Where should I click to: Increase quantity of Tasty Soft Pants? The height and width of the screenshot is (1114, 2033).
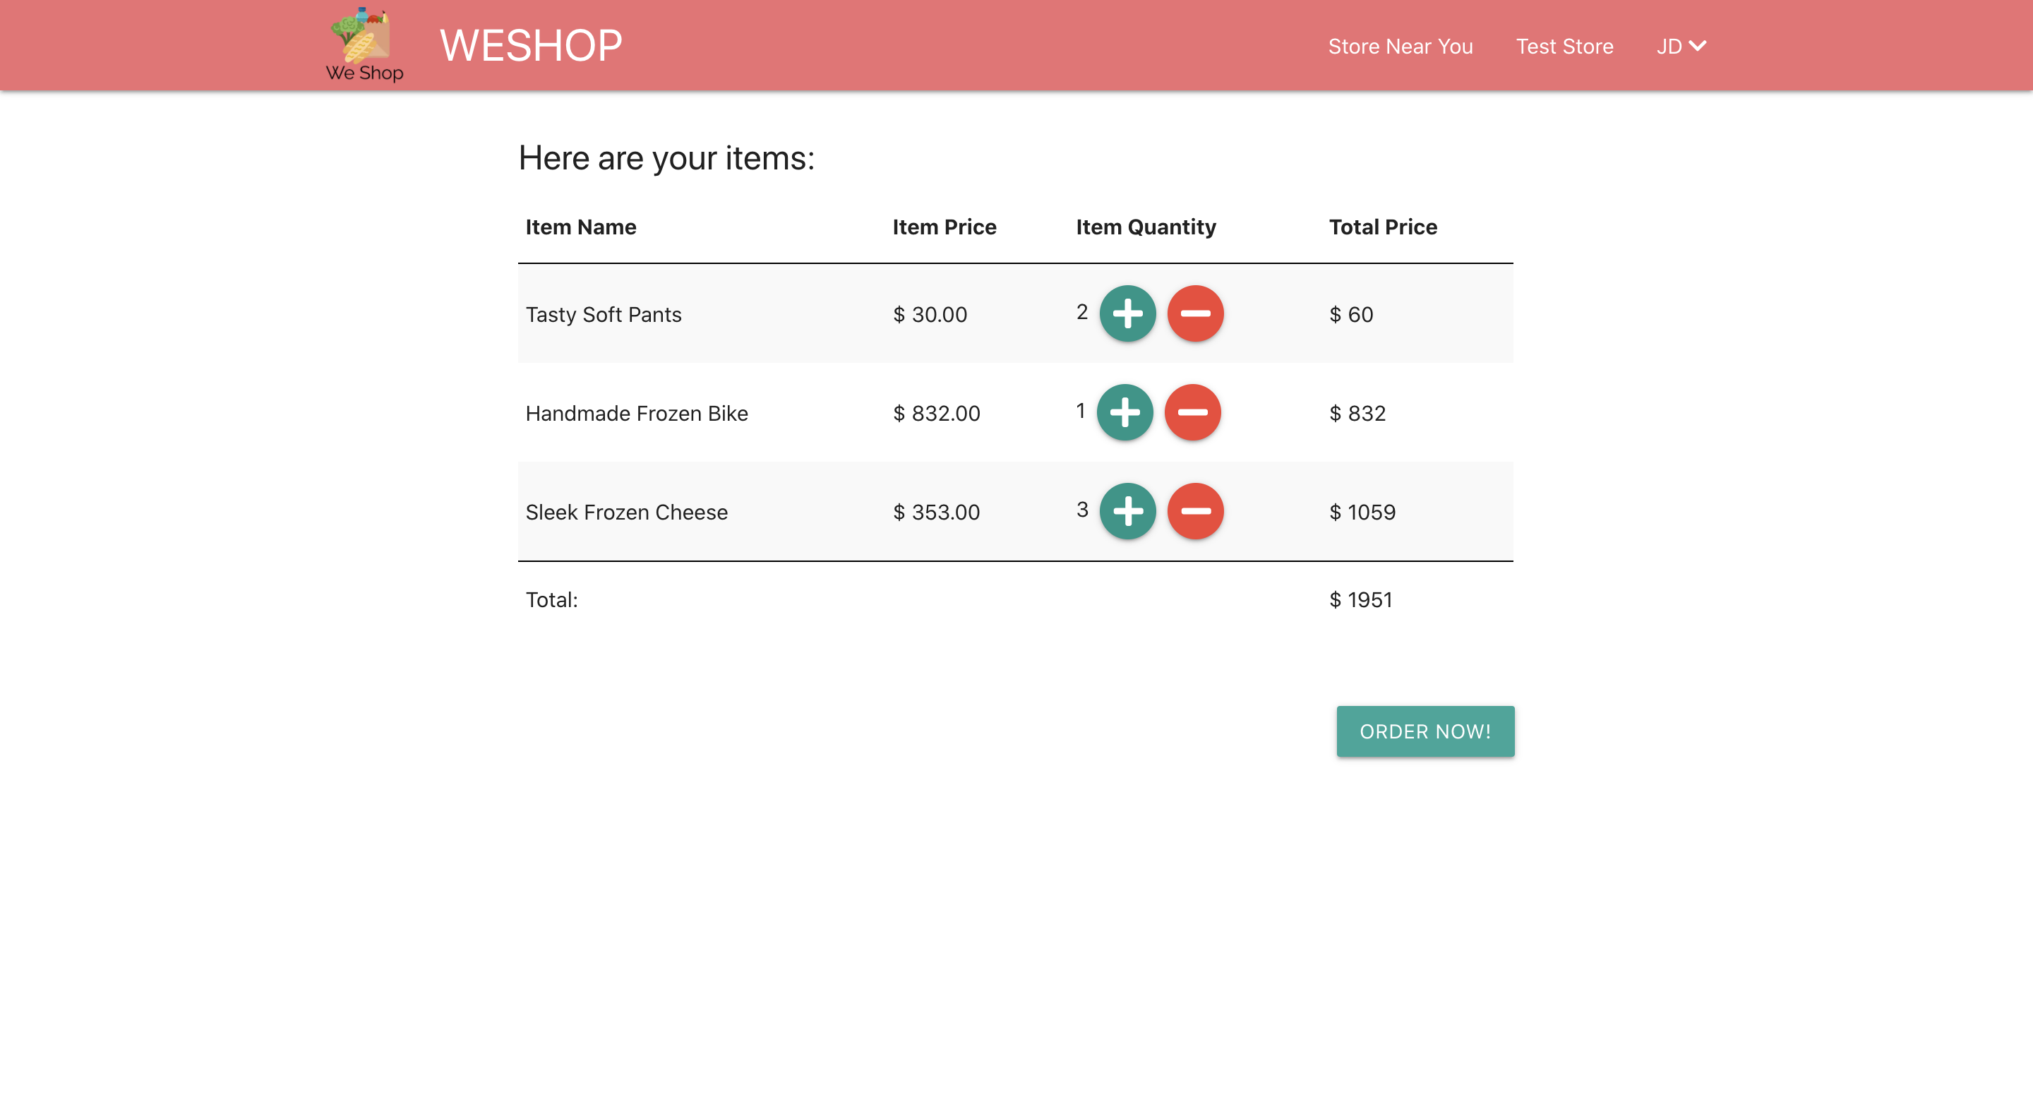(1127, 313)
